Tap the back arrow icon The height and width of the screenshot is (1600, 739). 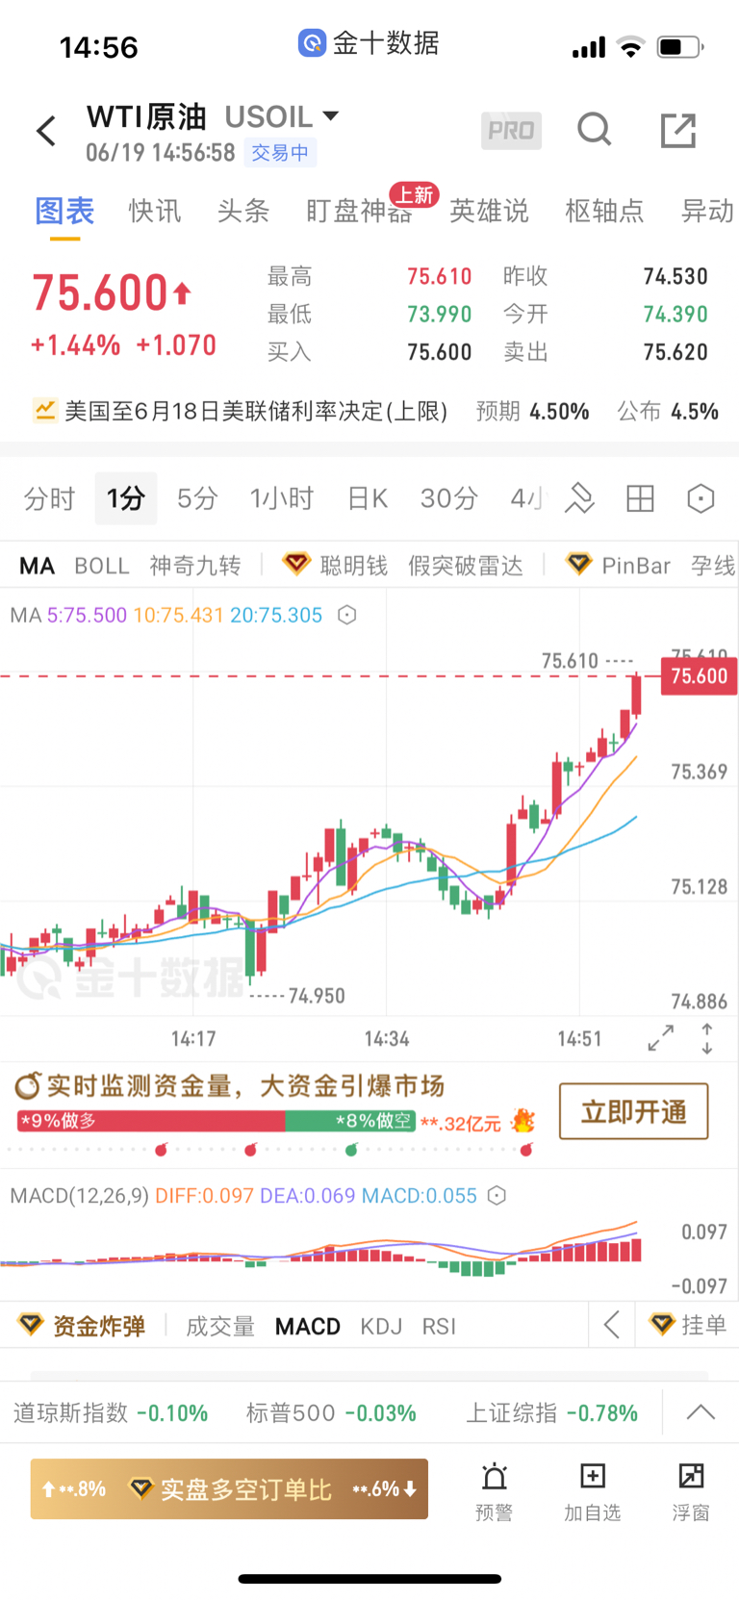click(x=46, y=131)
